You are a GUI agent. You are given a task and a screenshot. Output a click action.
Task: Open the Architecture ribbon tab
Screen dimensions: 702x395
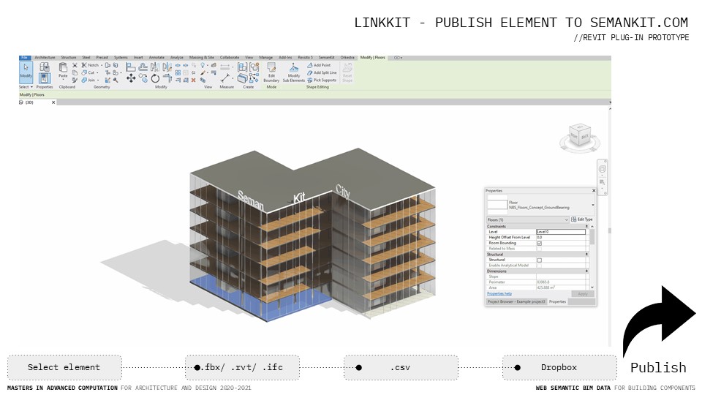pos(45,57)
